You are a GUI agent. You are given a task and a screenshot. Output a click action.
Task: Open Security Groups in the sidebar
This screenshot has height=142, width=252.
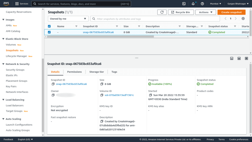tap(15, 70)
